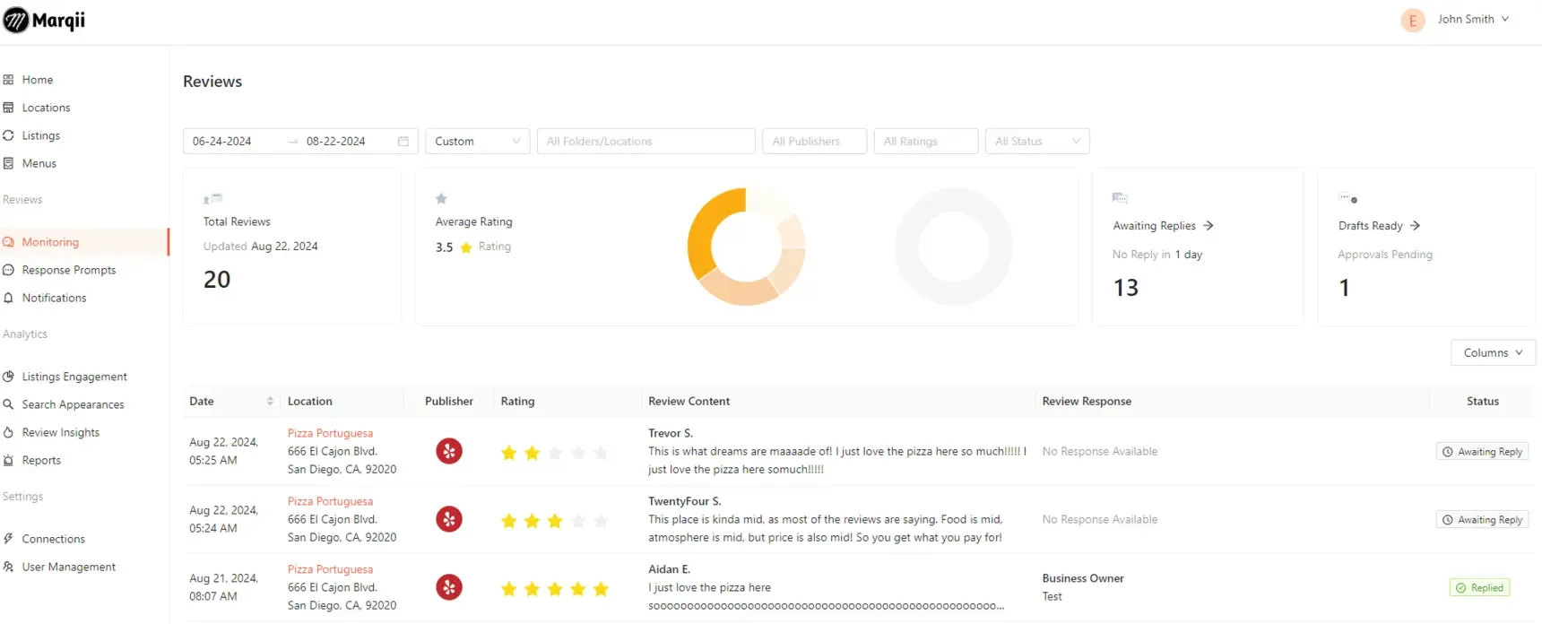
Task: Click the Marqii logo icon
Action: (x=15, y=20)
